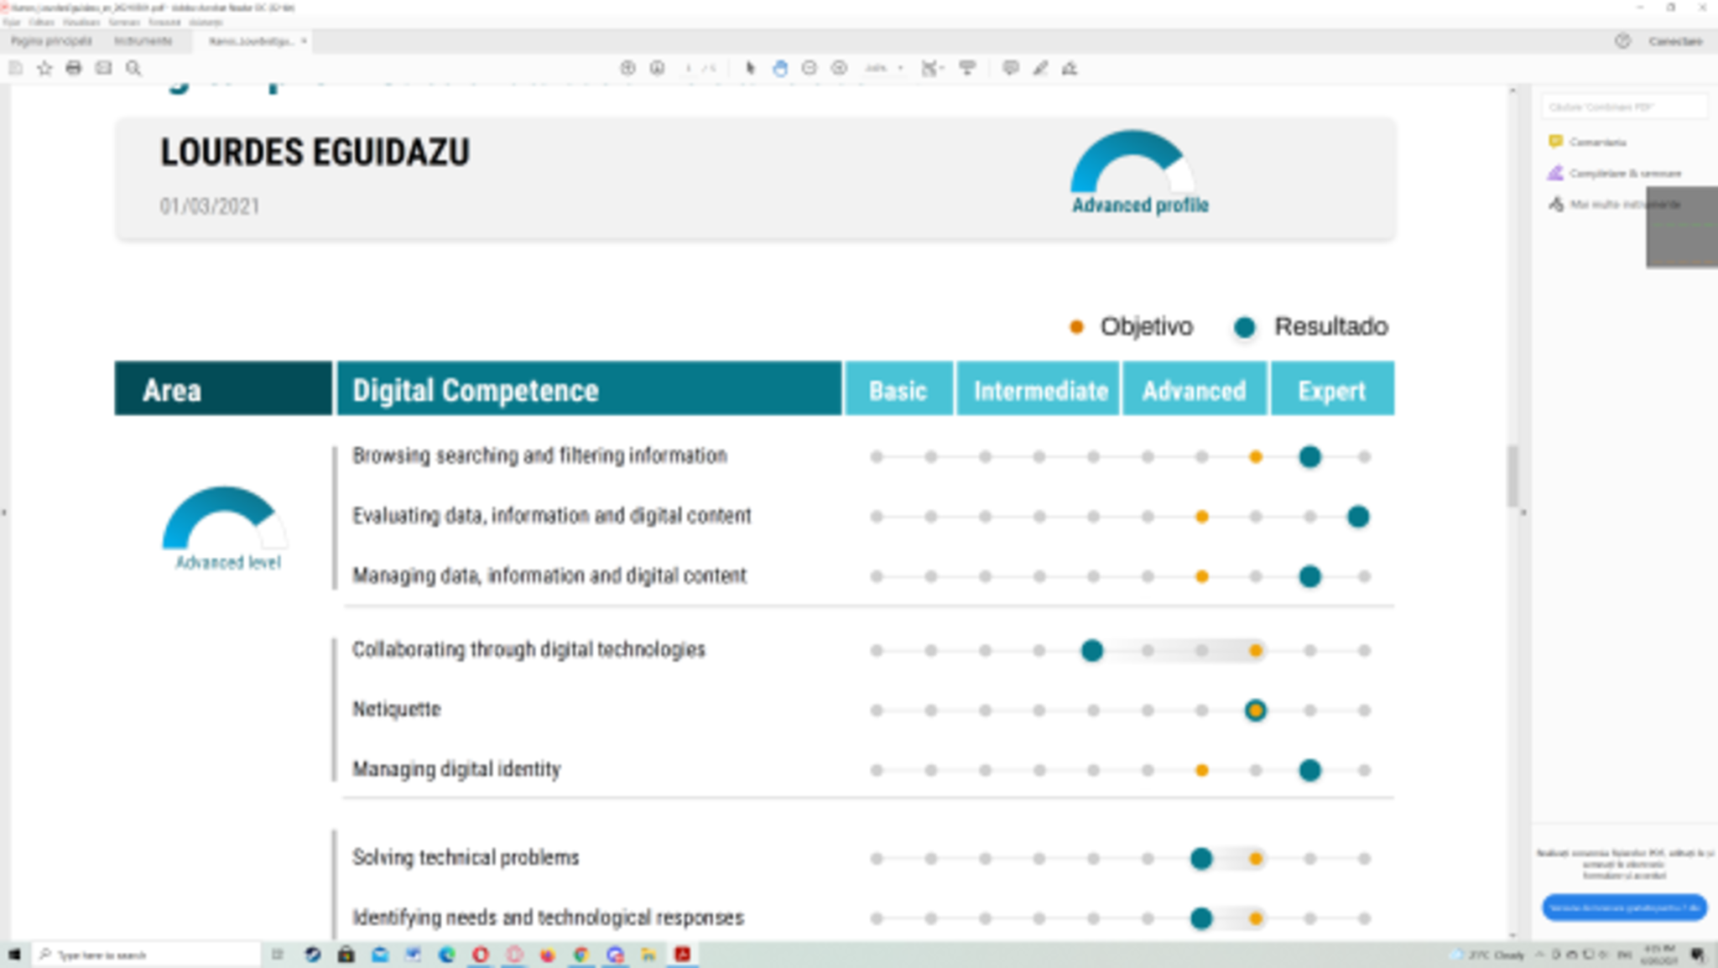Screen dimensions: 1718x968
Task: Click the Print icon in the toolbar
Action: 74,68
